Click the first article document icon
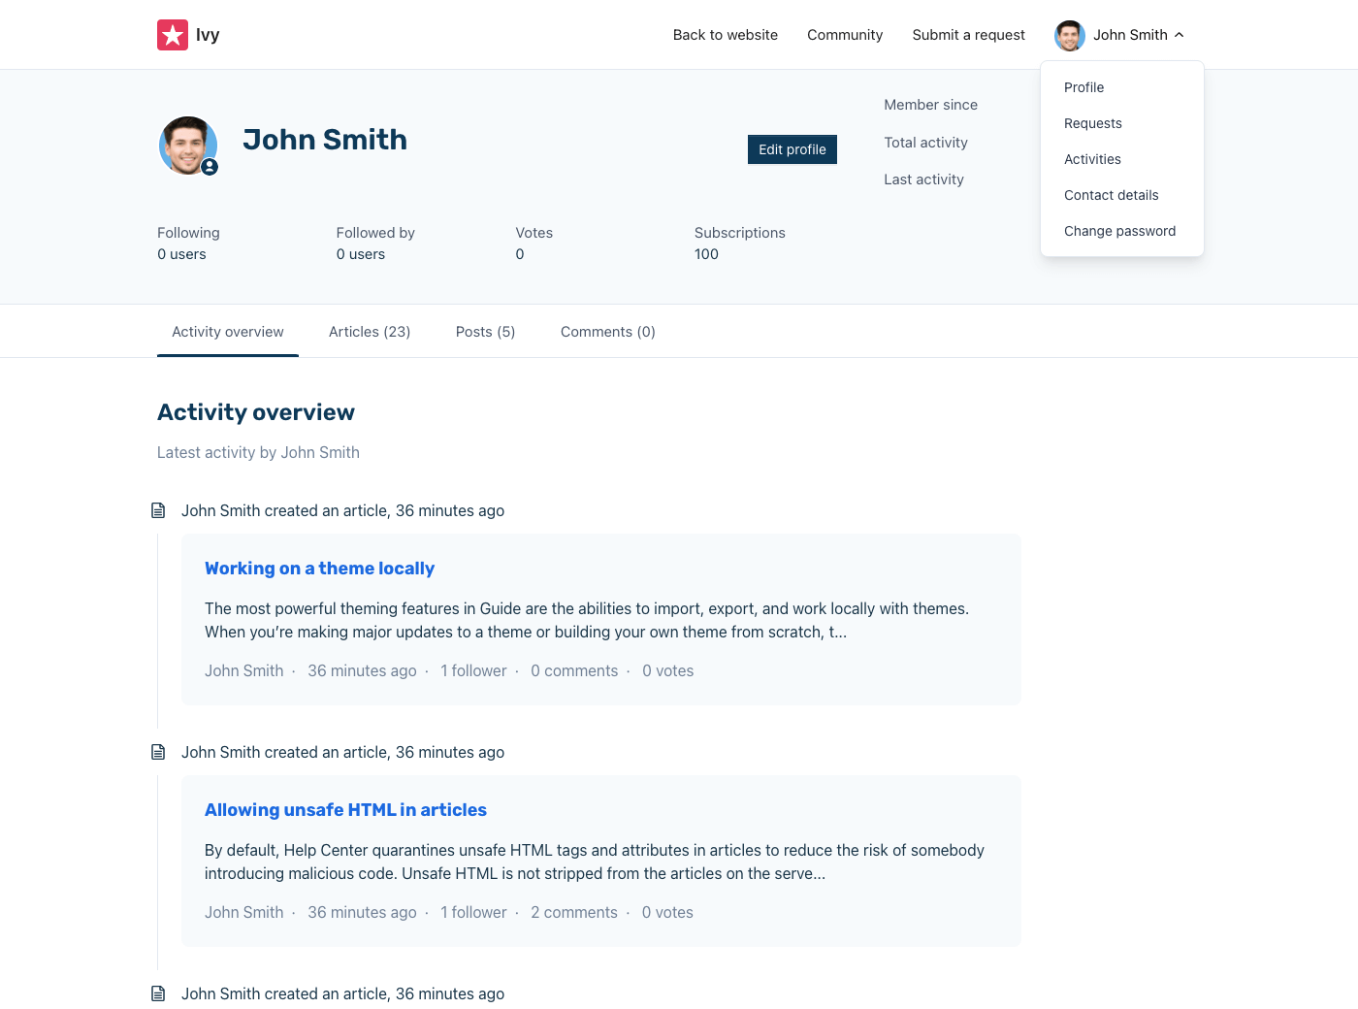The height and width of the screenshot is (1009, 1358). pyautogui.click(x=158, y=510)
